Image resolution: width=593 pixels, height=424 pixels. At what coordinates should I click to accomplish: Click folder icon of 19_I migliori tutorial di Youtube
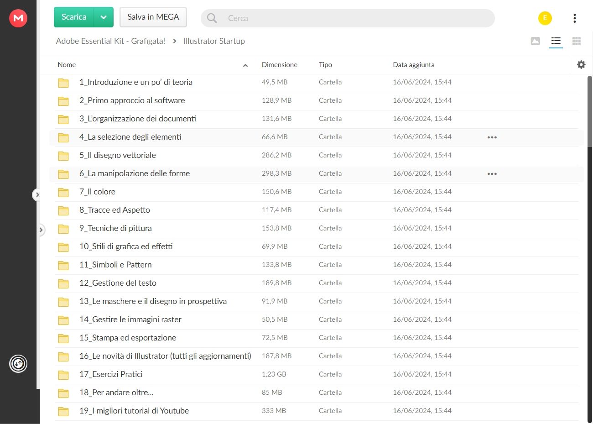coord(63,411)
